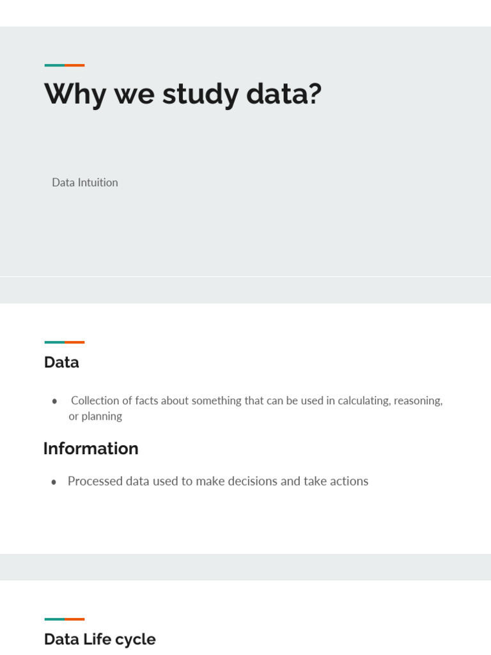Click the orange accent segment above the "Data" heading
The width and height of the screenshot is (491, 655).
click(75, 342)
